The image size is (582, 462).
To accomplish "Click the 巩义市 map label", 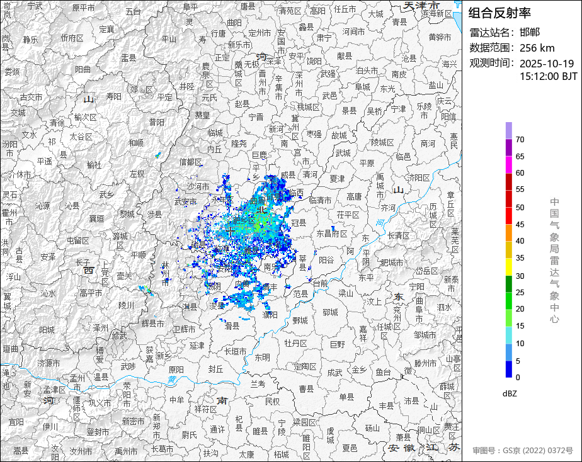I will coord(100,403).
